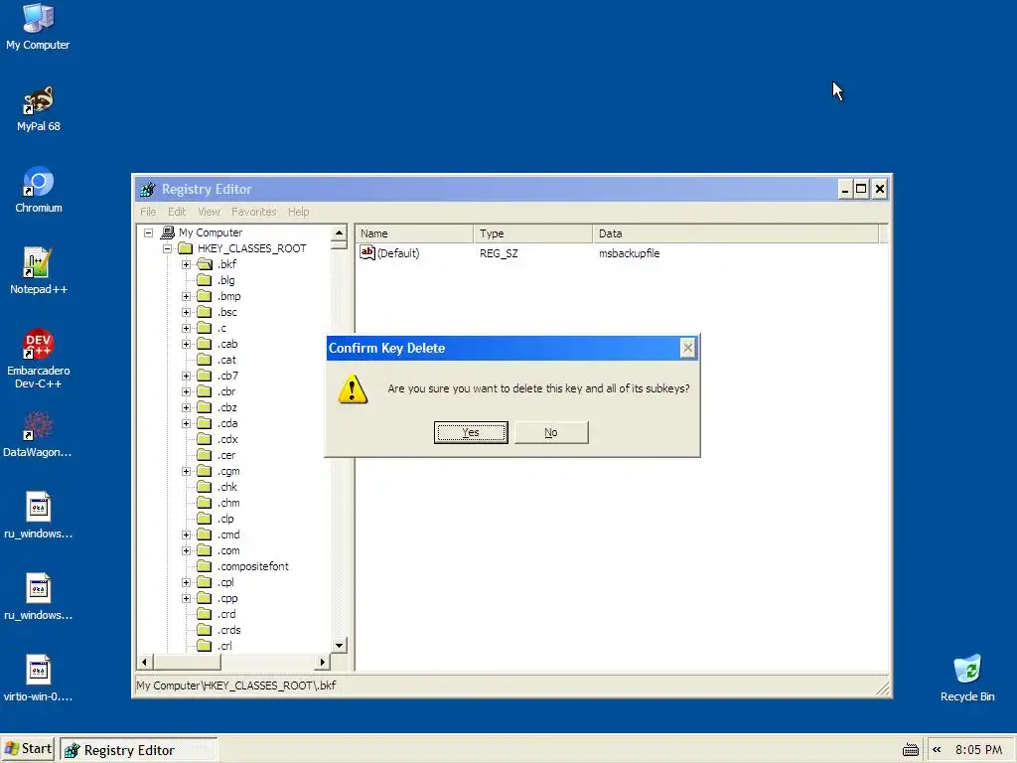The image size is (1017, 763).
Task: Close the Confirm Key Delete dialog
Action: [x=687, y=349]
